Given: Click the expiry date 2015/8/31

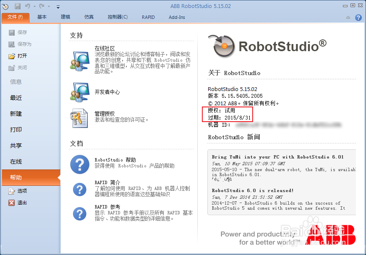Looking at the screenshot, I should [x=238, y=118].
